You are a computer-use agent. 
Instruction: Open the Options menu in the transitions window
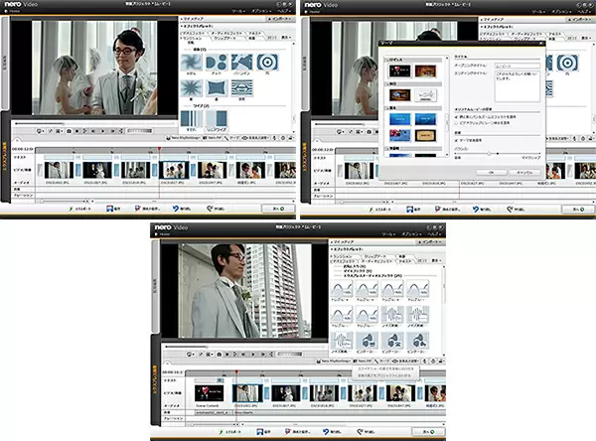[260, 11]
